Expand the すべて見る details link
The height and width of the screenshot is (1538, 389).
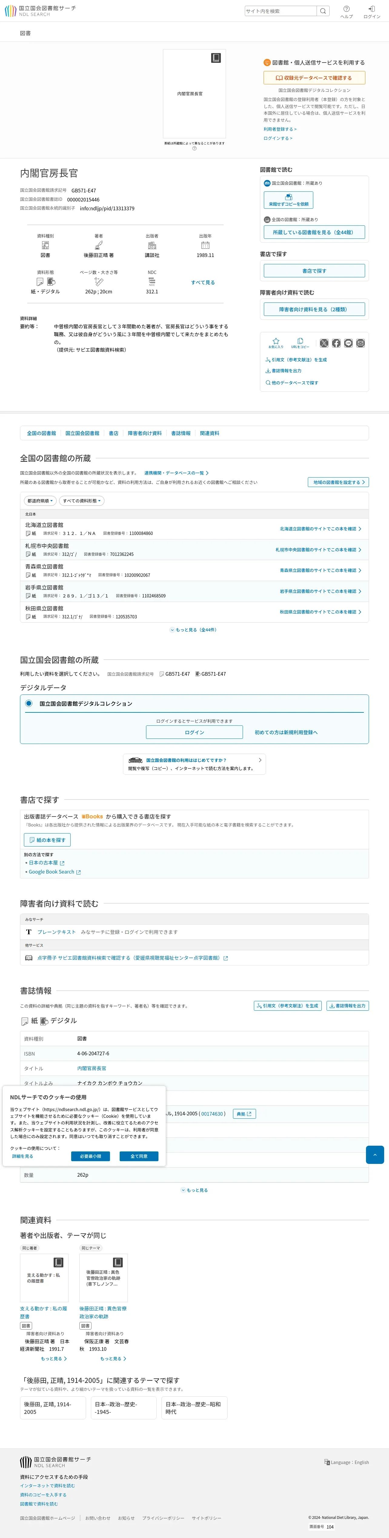[203, 282]
